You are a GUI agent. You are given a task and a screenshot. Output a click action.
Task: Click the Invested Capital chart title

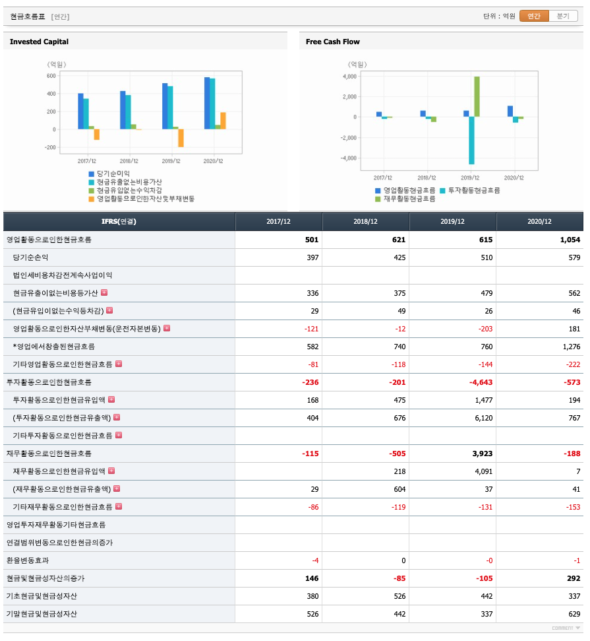(39, 42)
